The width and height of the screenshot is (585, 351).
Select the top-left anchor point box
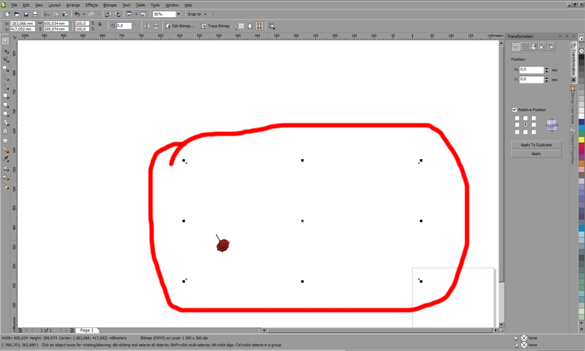pyautogui.click(x=516, y=118)
